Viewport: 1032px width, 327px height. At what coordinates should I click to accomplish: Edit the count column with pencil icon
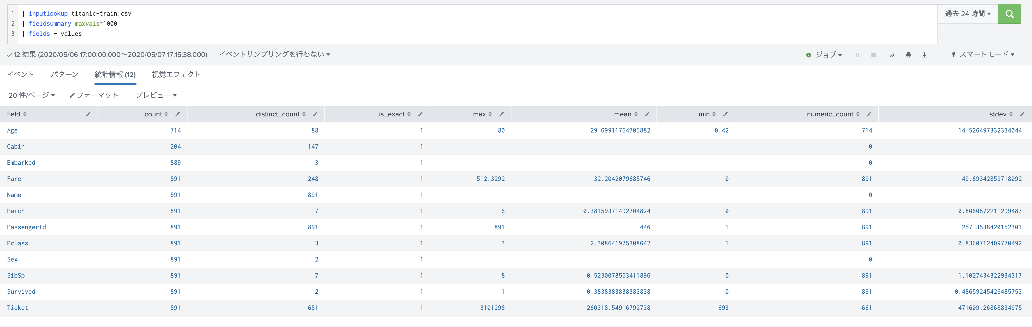[x=177, y=114]
